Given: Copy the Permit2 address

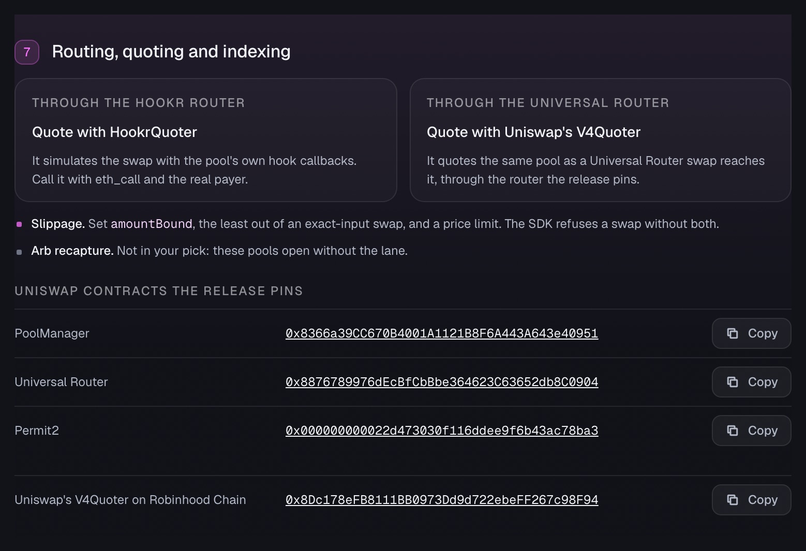Looking at the screenshot, I should (751, 431).
